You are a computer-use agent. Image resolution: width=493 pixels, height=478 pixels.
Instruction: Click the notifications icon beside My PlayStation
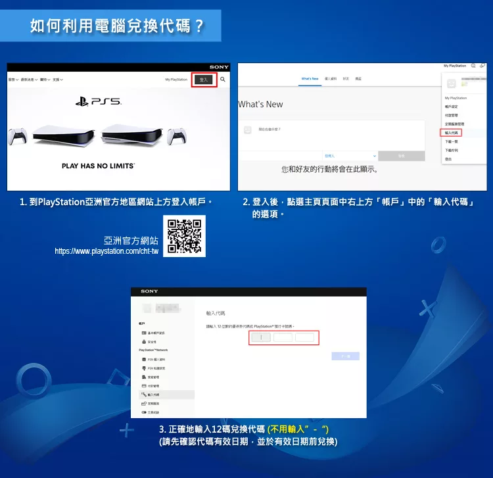coord(473,66)
